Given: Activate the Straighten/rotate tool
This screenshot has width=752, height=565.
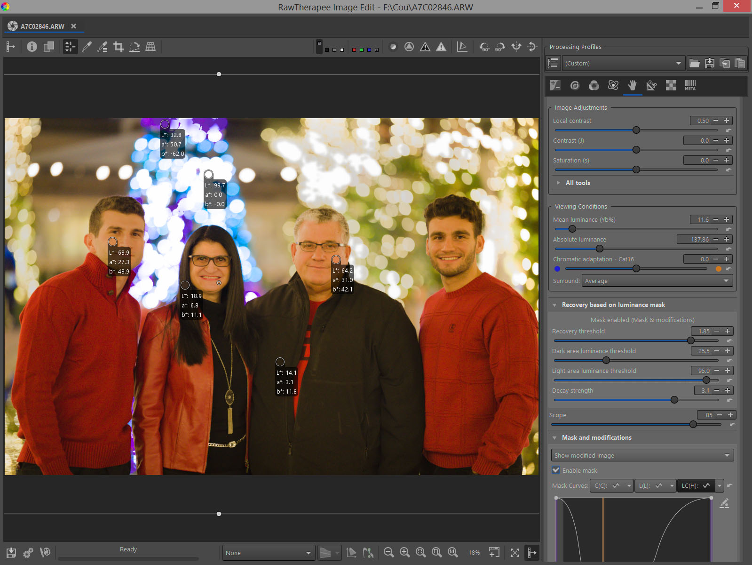Looking at the screenshot, I should [x=135, y=47].
